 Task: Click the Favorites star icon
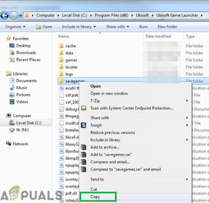(8, 38)
